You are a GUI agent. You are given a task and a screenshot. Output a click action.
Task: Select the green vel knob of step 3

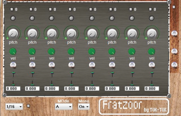pyautogui.click(x=51, y=51)
